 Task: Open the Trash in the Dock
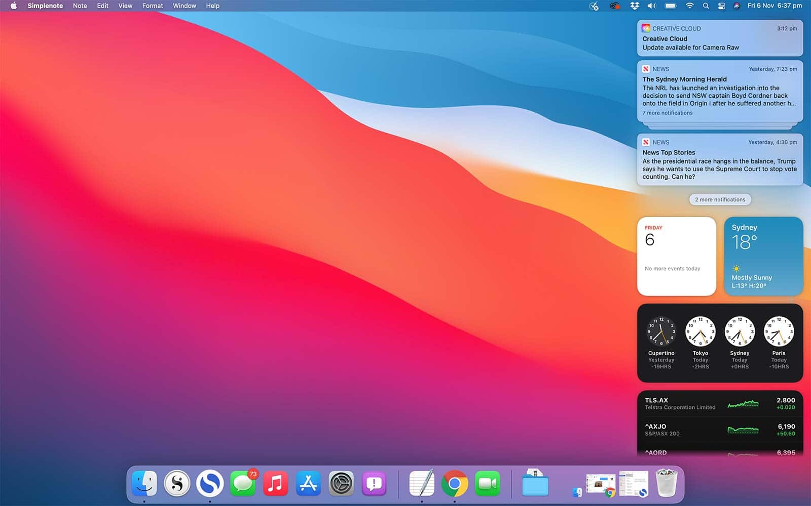click(x=666, y=483)
